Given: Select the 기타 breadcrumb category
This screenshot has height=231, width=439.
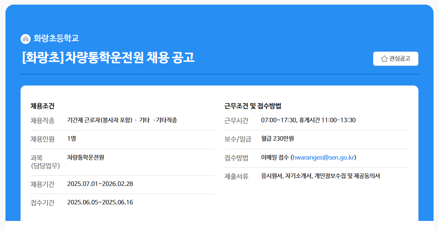Looking at the screenshot, I should (144, 120).
